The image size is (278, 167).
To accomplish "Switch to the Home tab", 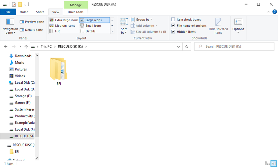I will click(24, 12).
